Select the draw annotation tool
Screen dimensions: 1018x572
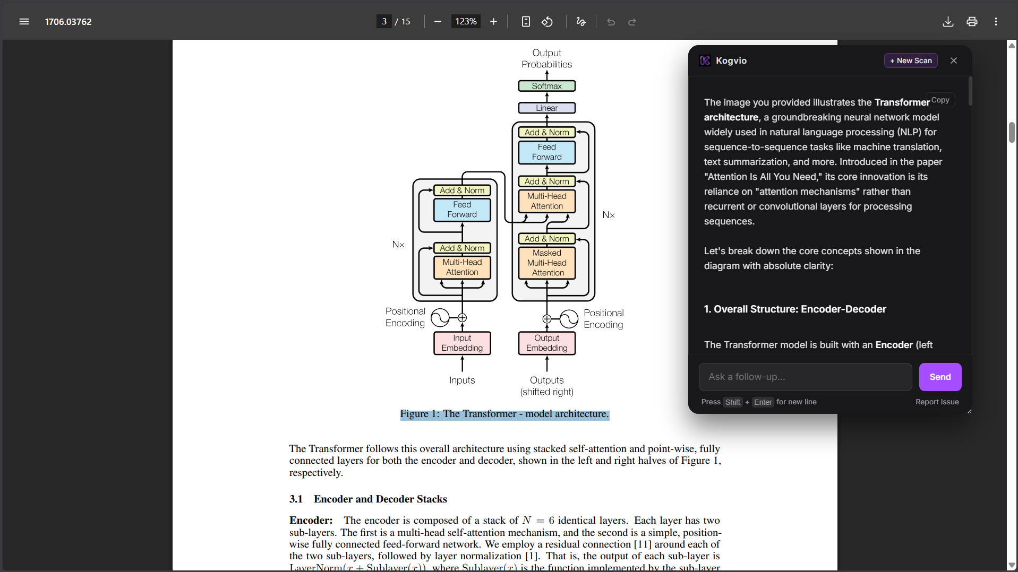[x=581, y=22]
